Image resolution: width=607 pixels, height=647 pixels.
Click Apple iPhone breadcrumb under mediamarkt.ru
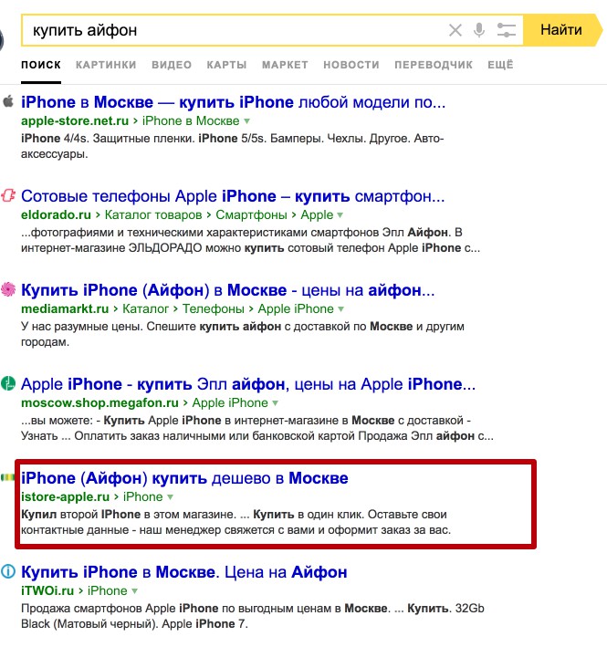pyautogui.click(x=296, y=309)
